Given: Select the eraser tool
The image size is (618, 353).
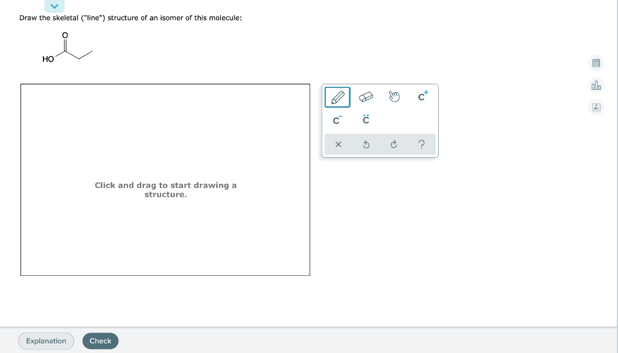Looking at the screenshot, I should click(366, 96).
